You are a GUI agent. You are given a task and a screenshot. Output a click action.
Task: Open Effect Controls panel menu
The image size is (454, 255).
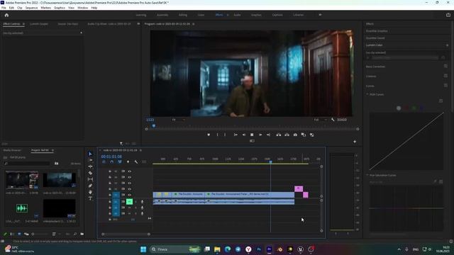click(23, 24)
